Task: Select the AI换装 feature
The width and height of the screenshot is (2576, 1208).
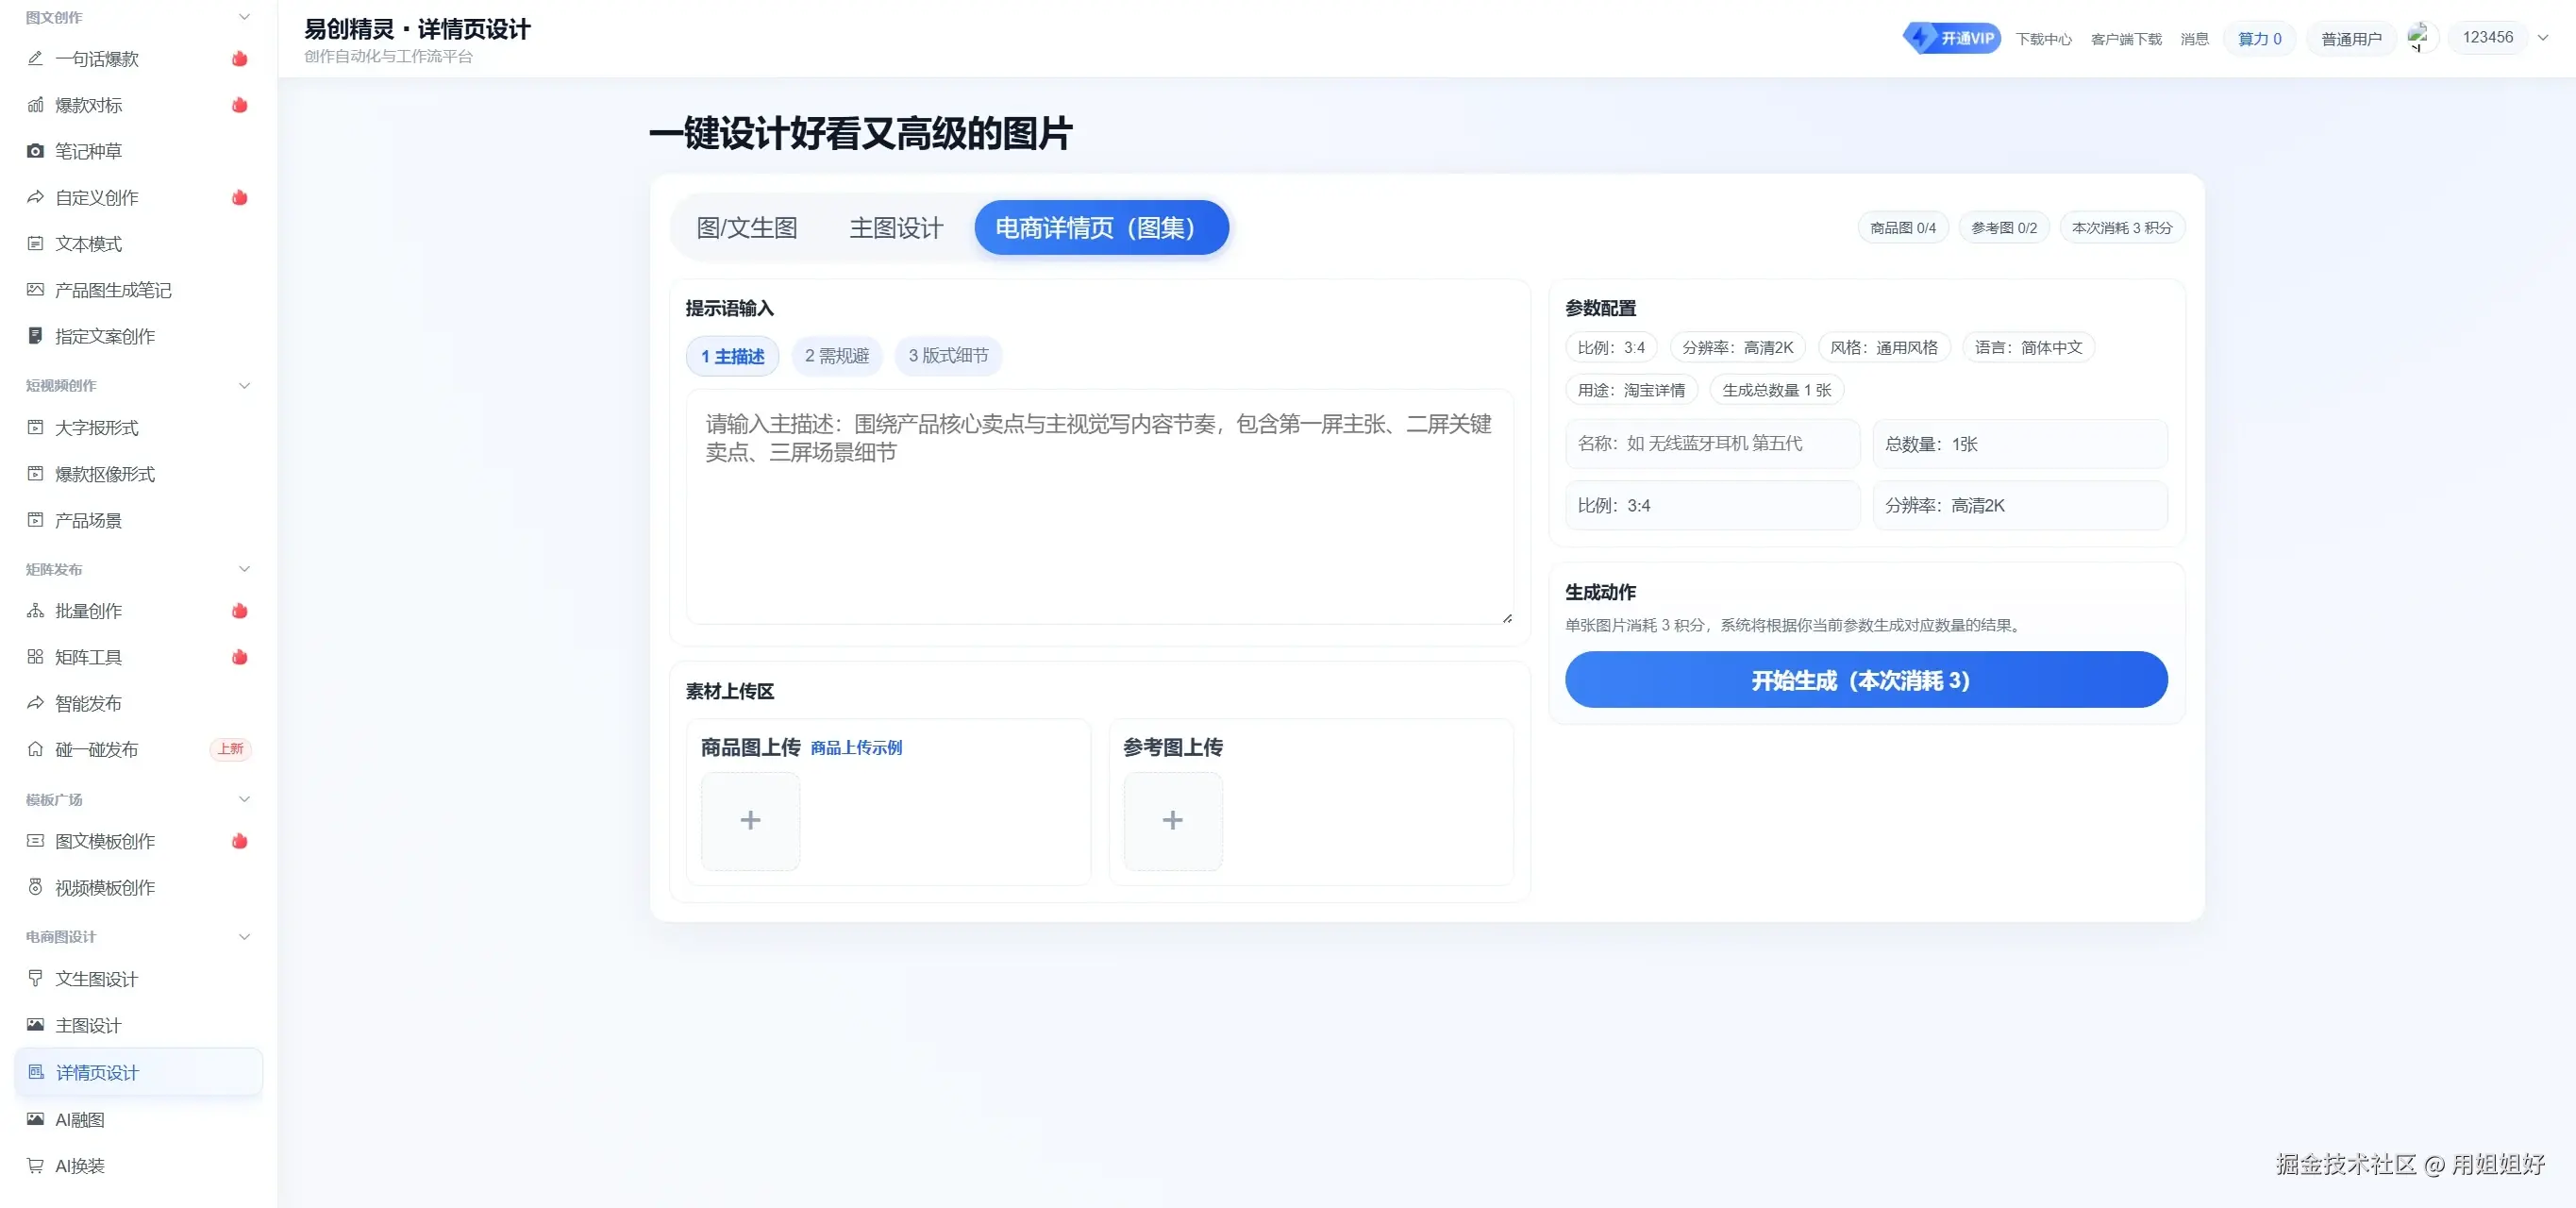Action: (x=78, y=1166)
